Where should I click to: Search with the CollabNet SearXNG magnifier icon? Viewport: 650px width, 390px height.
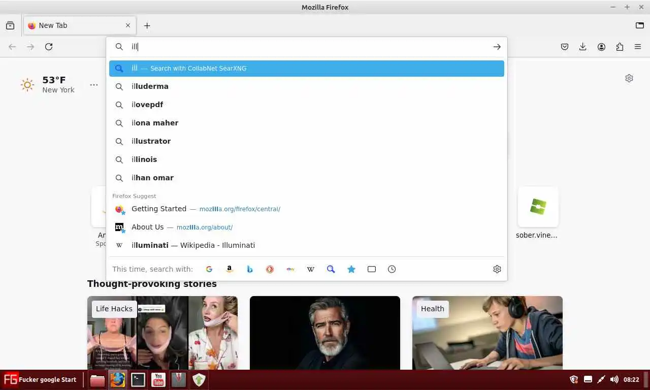(331, 269)
